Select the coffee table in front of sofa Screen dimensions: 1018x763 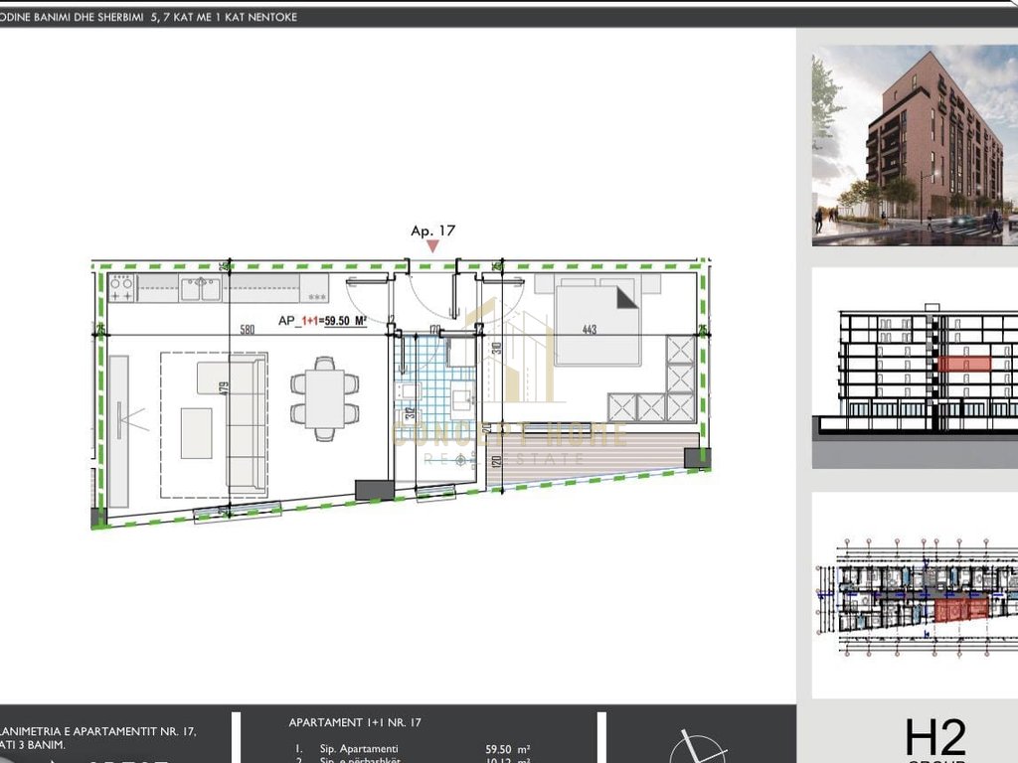pyautogui.click(x=196, y=433)
